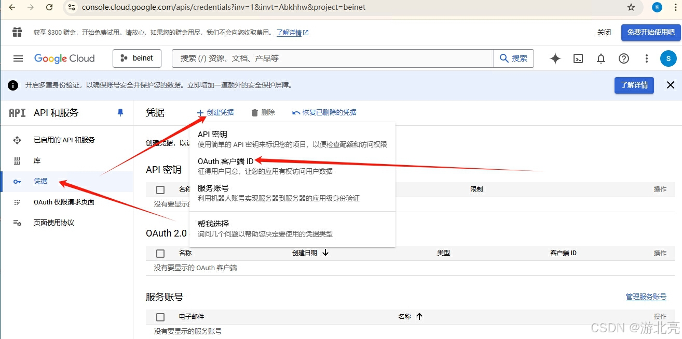
Task: Open notifications bell icon
Action: [x=601, y=58]
